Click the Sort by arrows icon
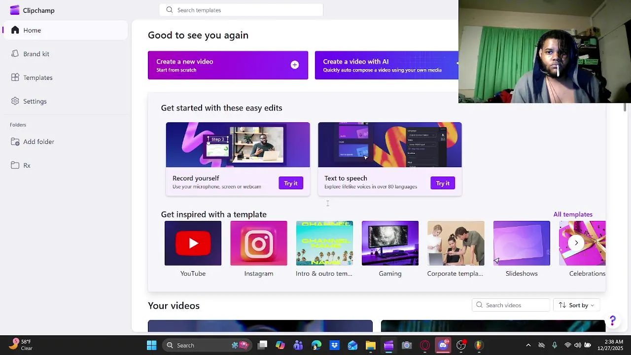Viewport: 631px width, 355px height. [x=562, y=305]
